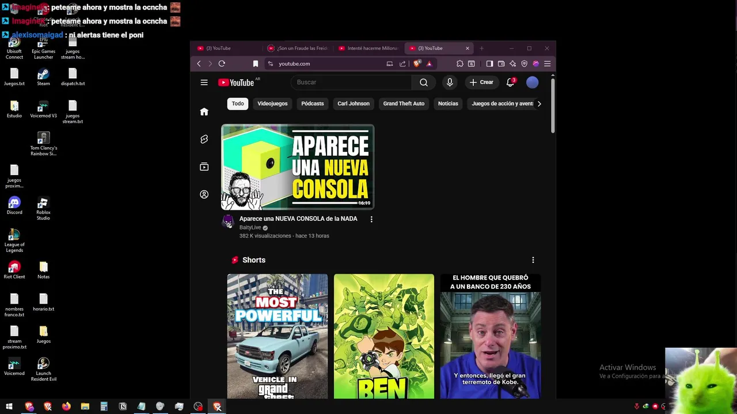This screenshot has width=737, height=414.
Task: Open 'Aparece una NUEVA CONSOLA de la NADA' title
Action: [298, 218]
